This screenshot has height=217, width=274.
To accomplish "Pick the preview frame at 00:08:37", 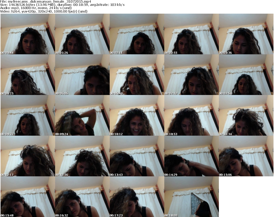I will (28, 115).
